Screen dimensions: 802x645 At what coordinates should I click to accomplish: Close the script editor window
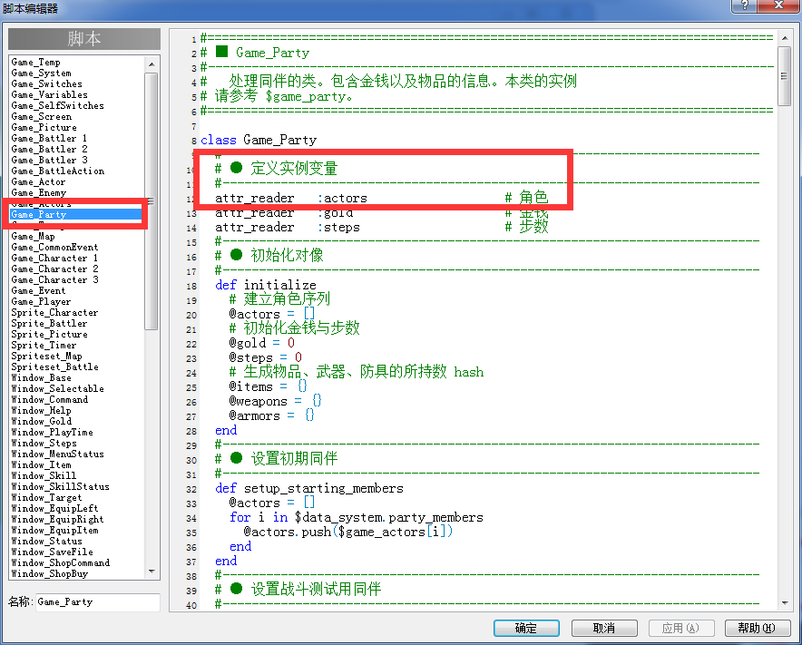778,5
